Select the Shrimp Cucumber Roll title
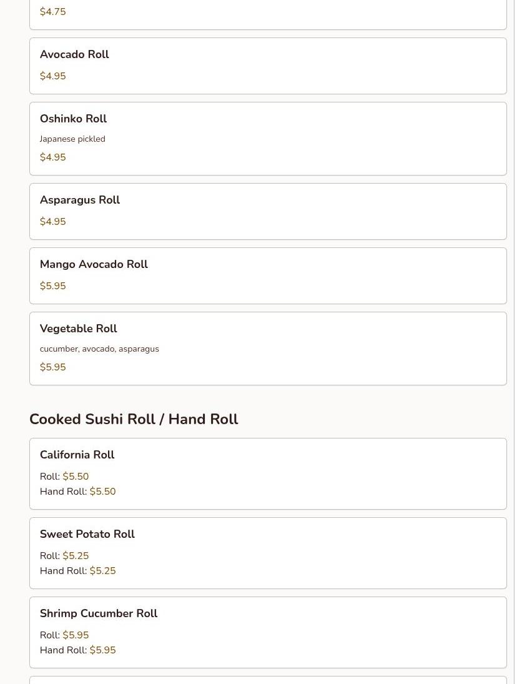The height and width of the screenshot is (684, 527). click(99, 613)
